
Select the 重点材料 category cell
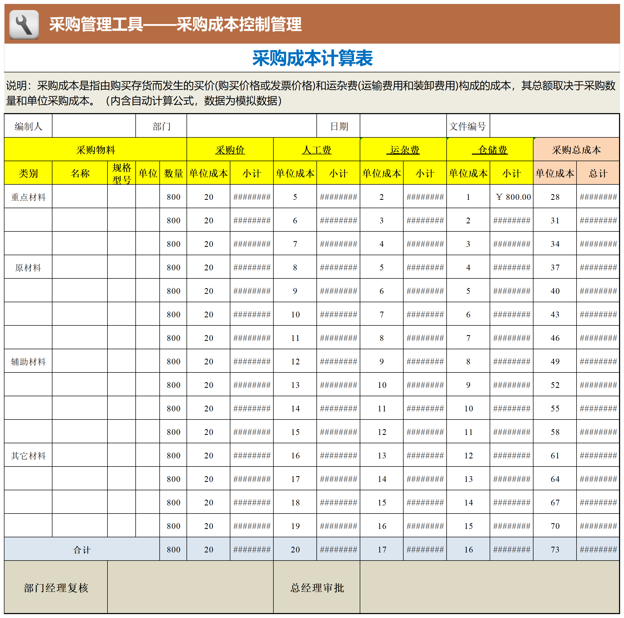(x=28, y=197)
